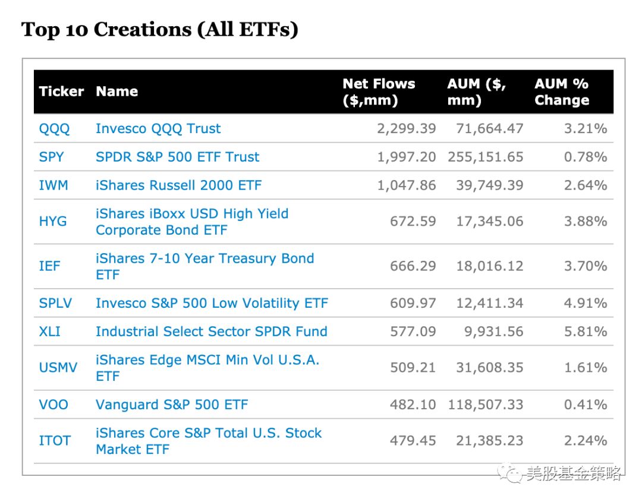Open iShares Russell 2000 ETF link
642x502 pixels.
coord(178,185)
